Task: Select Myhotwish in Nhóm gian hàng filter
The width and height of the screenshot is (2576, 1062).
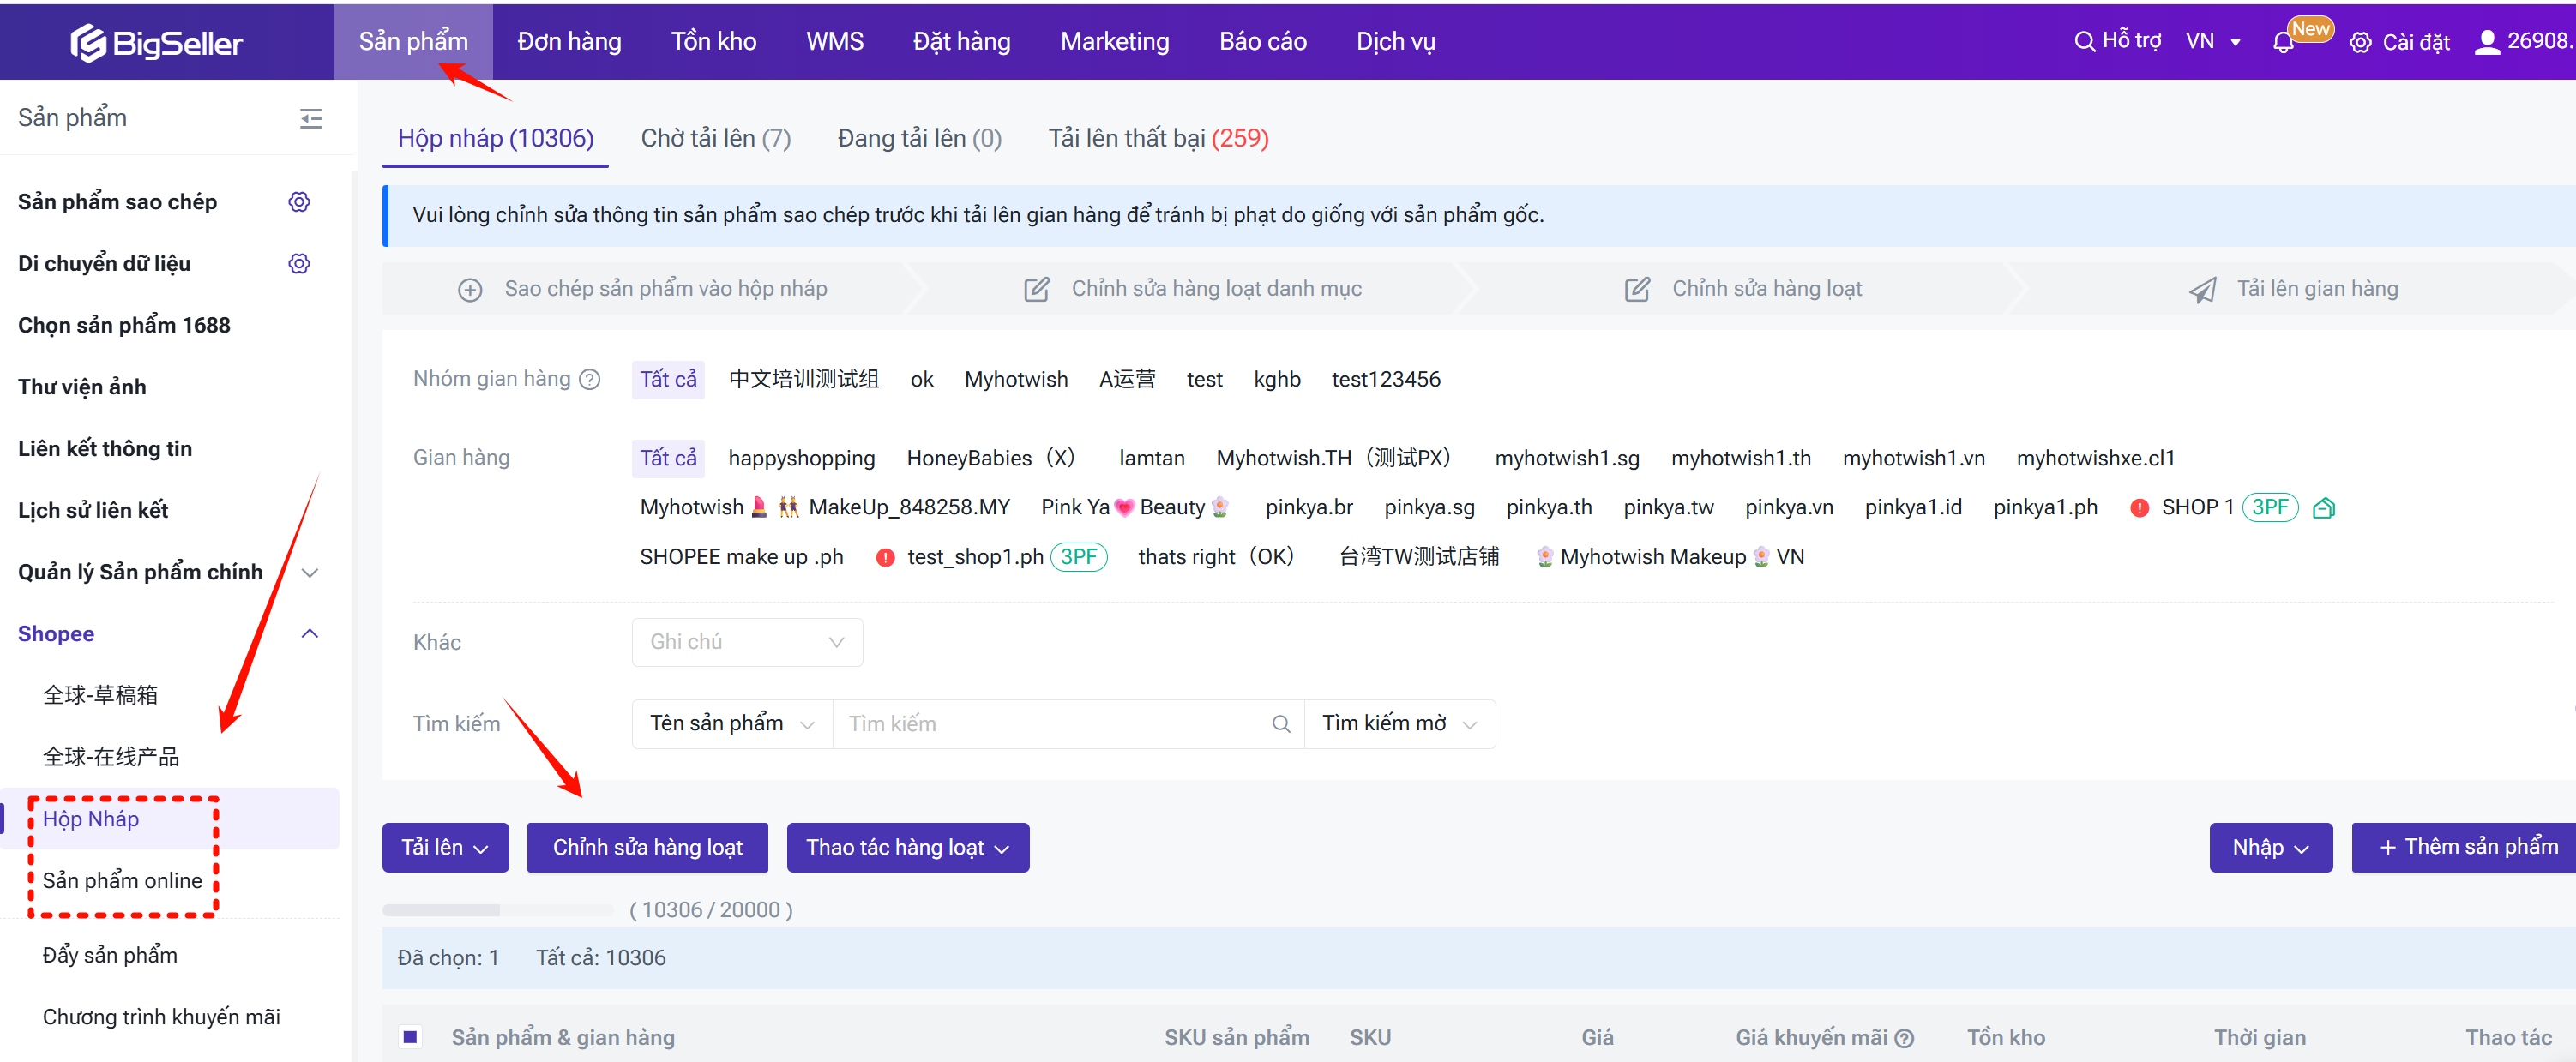Action: coord(1015,379)
